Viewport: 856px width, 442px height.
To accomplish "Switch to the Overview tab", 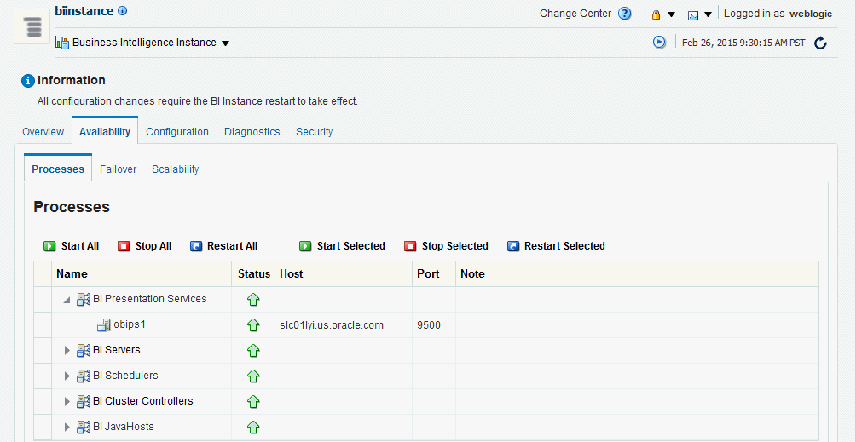I will click(x=43, y=132).
